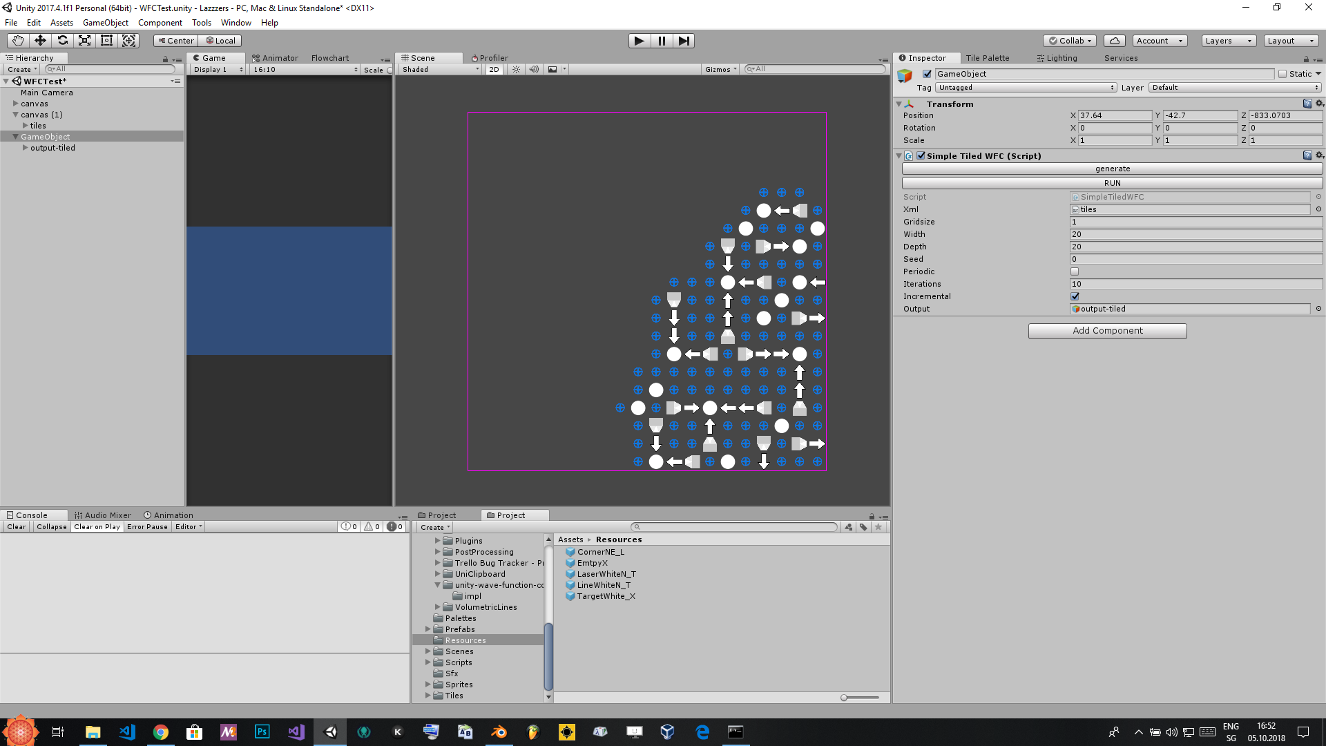Click search by label icon in Project
The height and width of the screenshot is (746, 1326).
pos(863,527)
